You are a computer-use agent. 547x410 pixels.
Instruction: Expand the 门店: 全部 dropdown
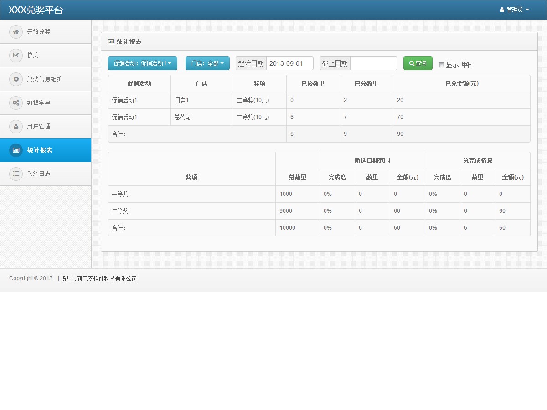207,64
